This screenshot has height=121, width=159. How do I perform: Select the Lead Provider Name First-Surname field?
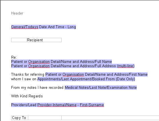tap(57, 105)
